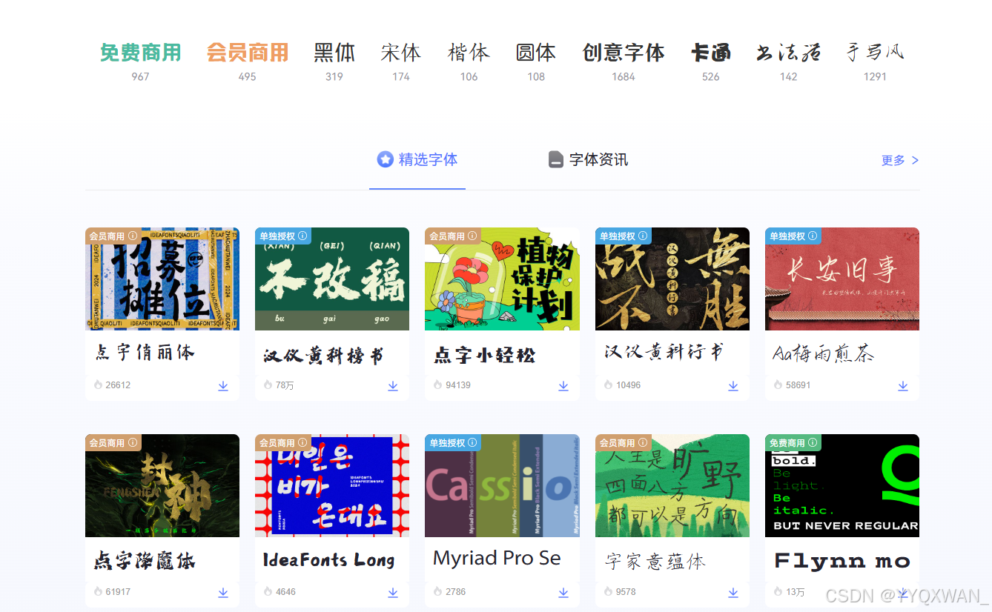Image resolution: width=992 pixels, height=612 pixels.
Task: Click the 58691 popularity count
Action: [x=798, y=385]
